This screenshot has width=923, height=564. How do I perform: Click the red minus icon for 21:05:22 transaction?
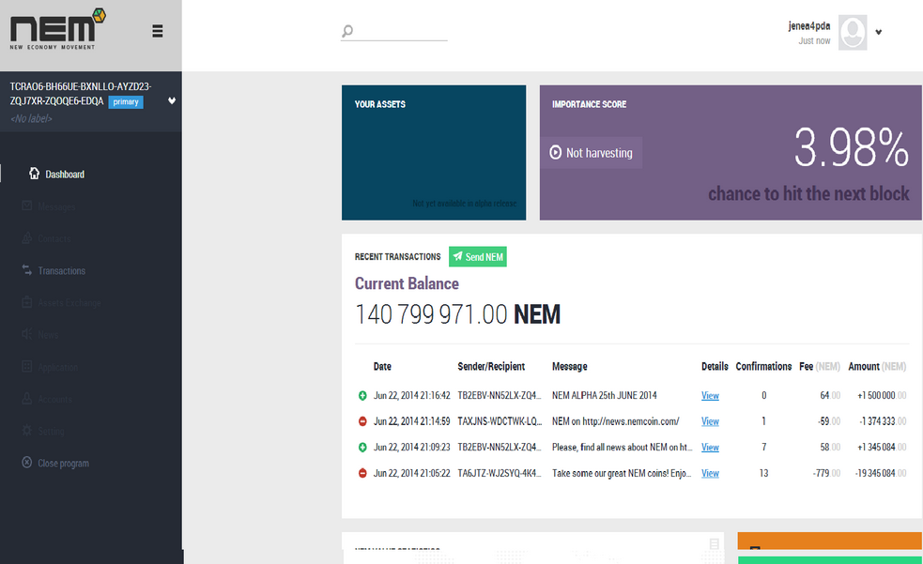[x=362, y=473]
